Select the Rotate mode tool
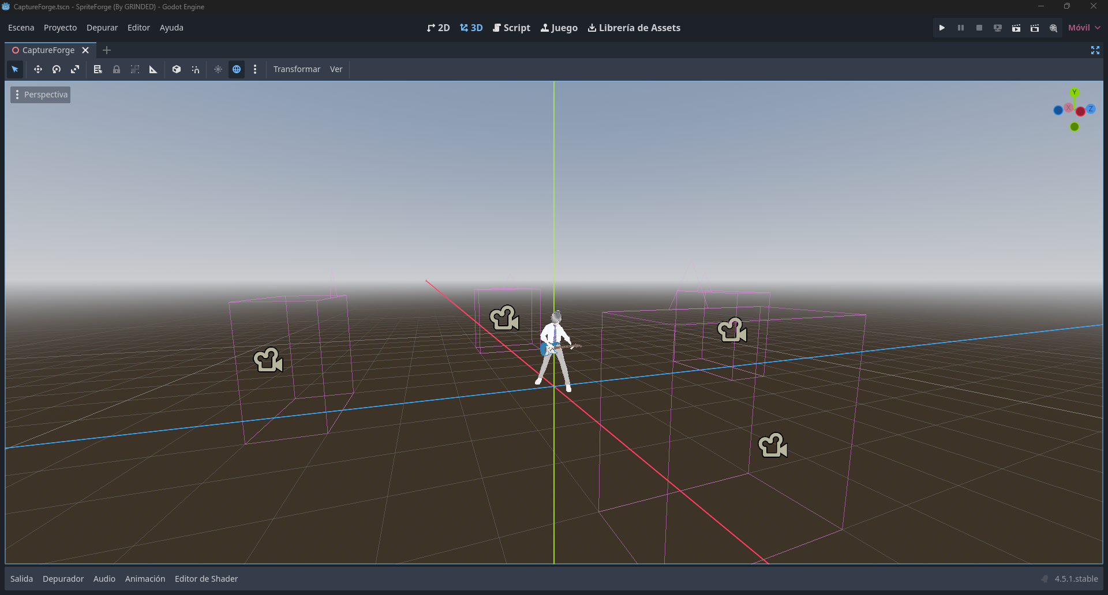The width and height of the screenshot is (1108, 595). pyautogui.click(x=57, y=69)
